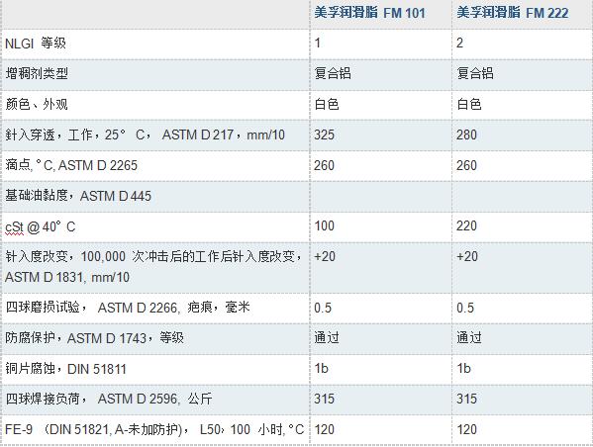The width and height of the screenshot is (593, 447).
Task: Click the 美孚润滑脂 FM 101 column header
Action: [x=369, y=13]
